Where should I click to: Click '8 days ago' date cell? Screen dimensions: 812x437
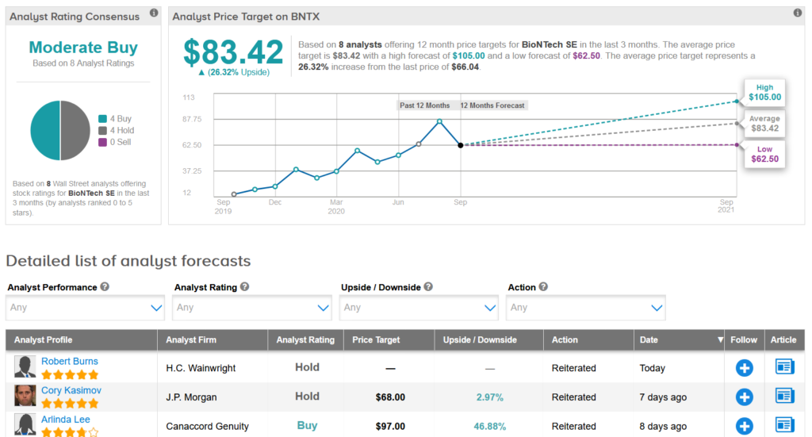coord(663,426)
